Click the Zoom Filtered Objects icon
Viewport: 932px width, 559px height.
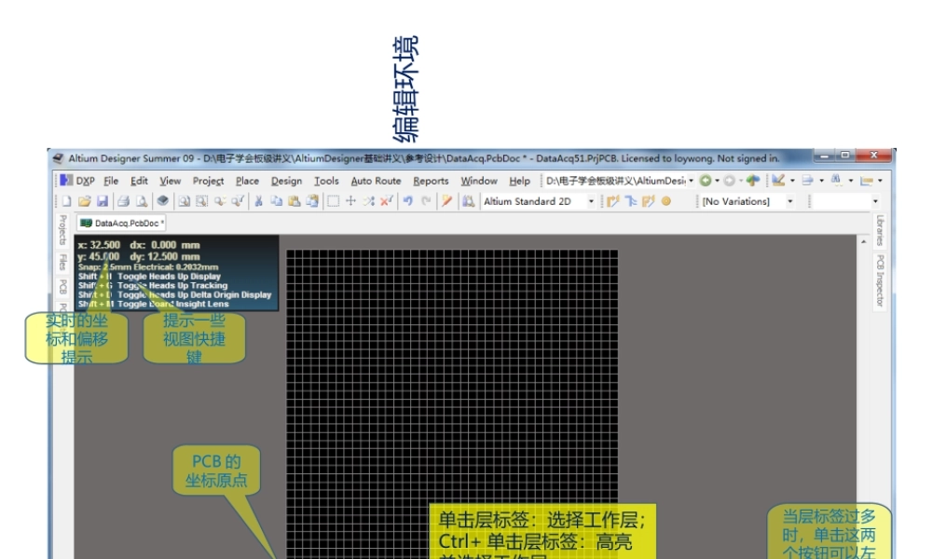238,201
